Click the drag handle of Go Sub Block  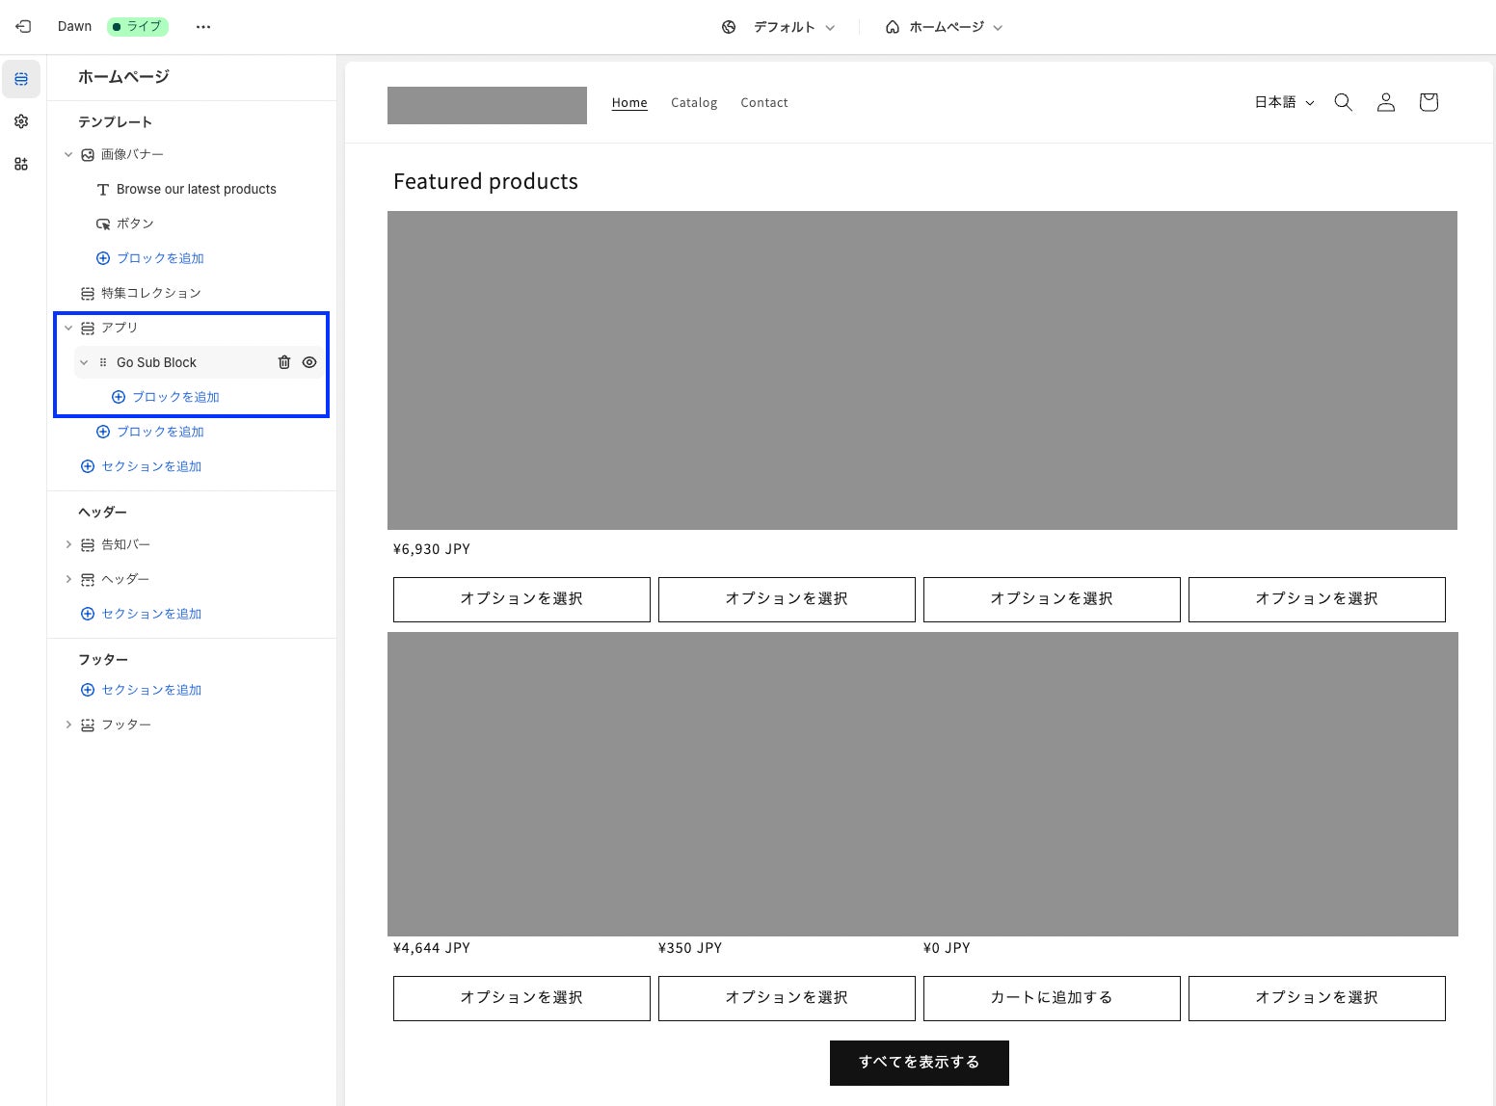[x=103, y=362]
